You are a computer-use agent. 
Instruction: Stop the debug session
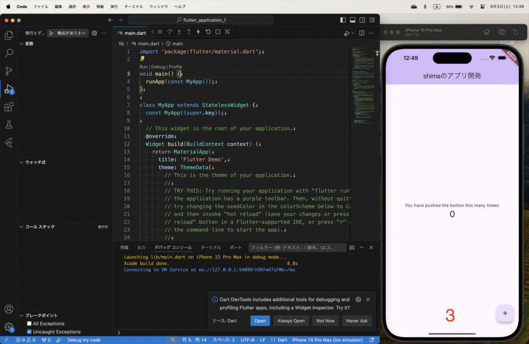point(218,32)
